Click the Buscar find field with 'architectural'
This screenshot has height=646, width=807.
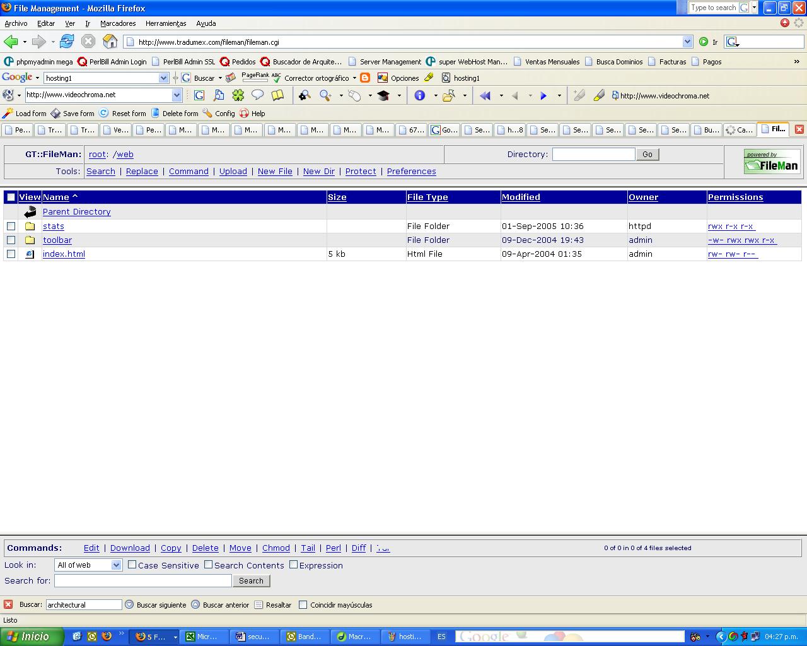[x=84, y=605]
